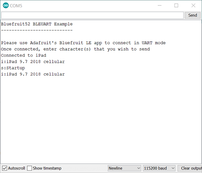Maximize the COM5 serial monitor window
Viewport: 202px width, 173px height.
176,5
